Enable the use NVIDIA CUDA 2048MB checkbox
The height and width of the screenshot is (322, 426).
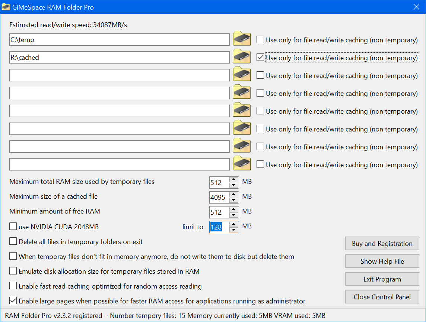click(x=13, y=227)
